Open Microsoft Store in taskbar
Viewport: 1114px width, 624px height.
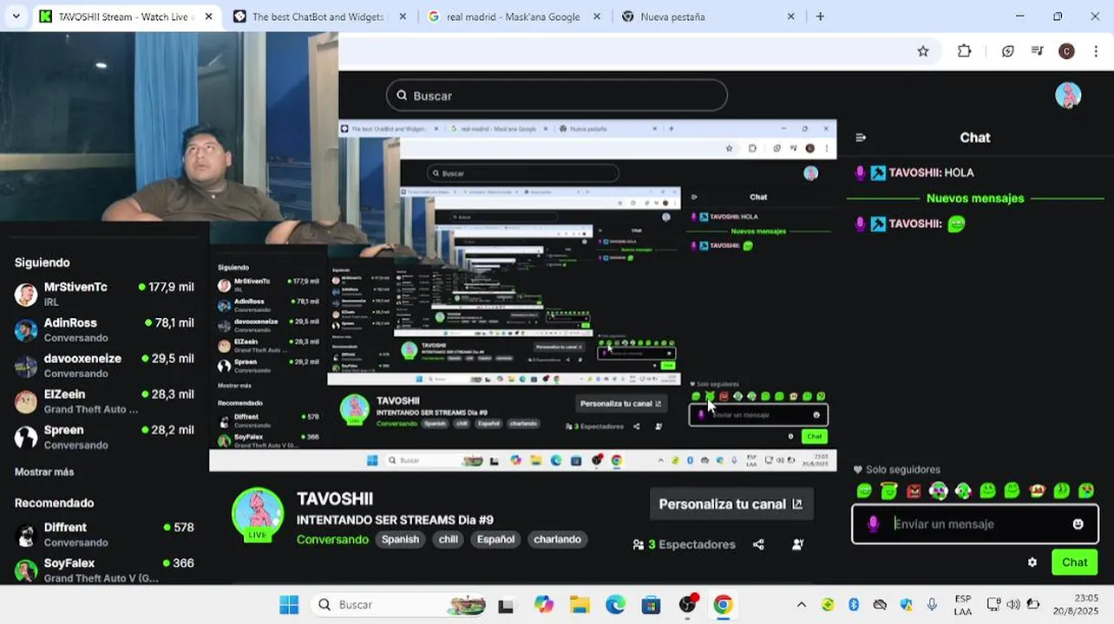pos(651,605)
